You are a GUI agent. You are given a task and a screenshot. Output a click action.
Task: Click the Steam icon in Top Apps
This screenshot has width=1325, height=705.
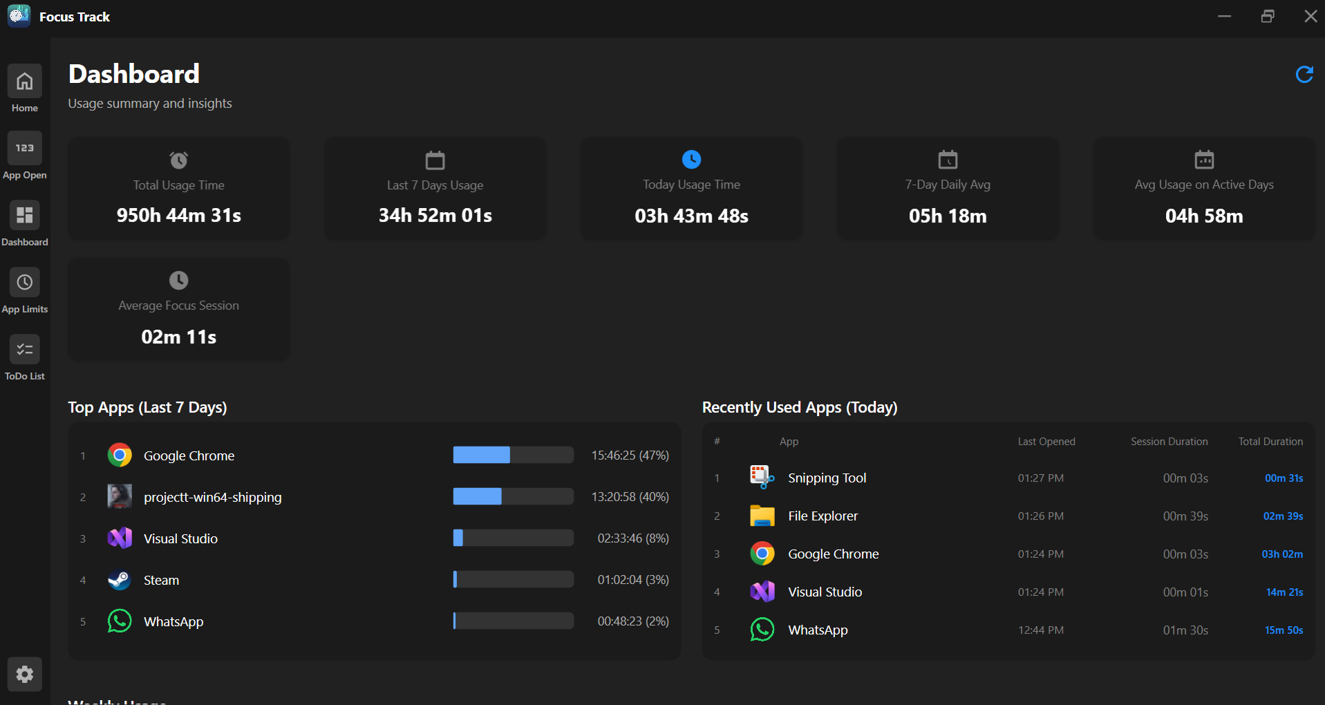pyautogui.click(x=120, y=580)
